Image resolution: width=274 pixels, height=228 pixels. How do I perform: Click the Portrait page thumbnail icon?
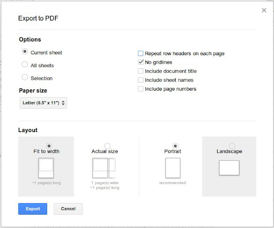pyautogui.click(x=173, y=168)
